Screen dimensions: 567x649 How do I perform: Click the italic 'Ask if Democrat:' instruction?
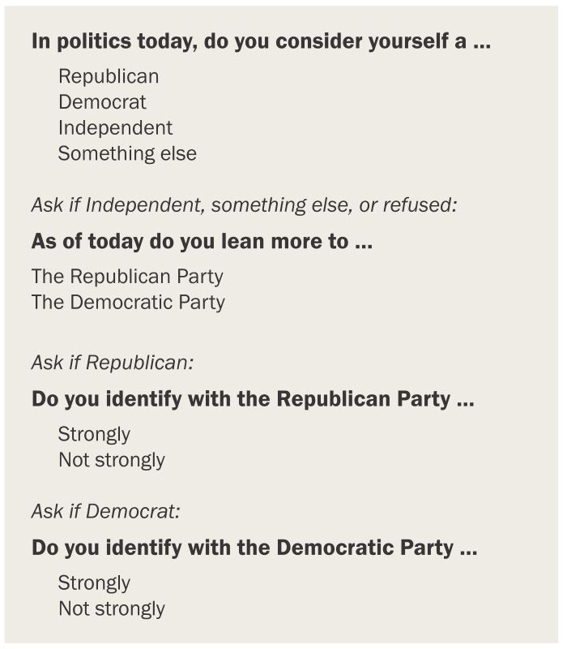pos(106,511)
